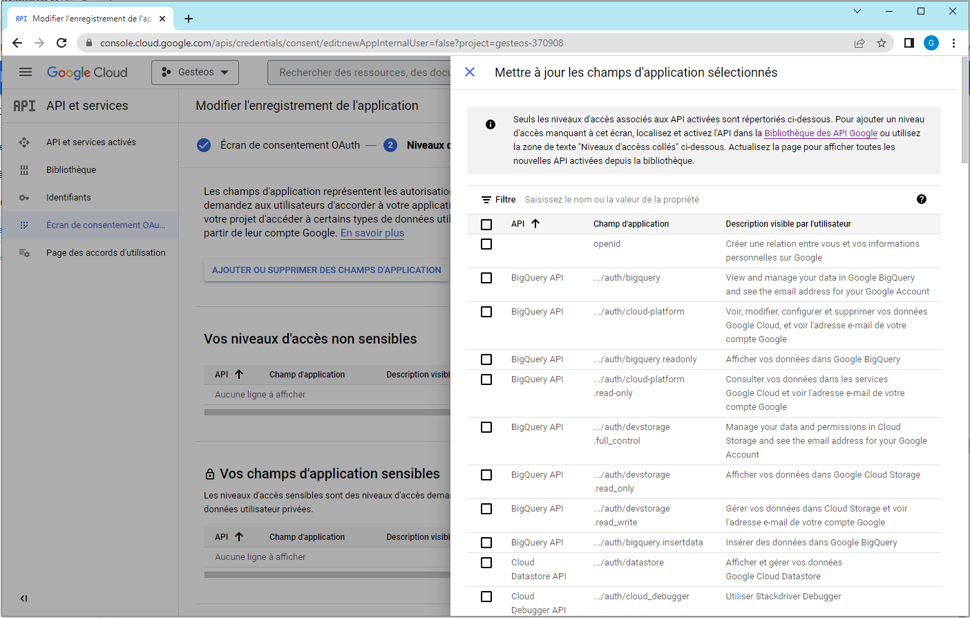Open the hamburger navigation menu
The height and width of the screenshot is (618, 970).
[26, 72]
